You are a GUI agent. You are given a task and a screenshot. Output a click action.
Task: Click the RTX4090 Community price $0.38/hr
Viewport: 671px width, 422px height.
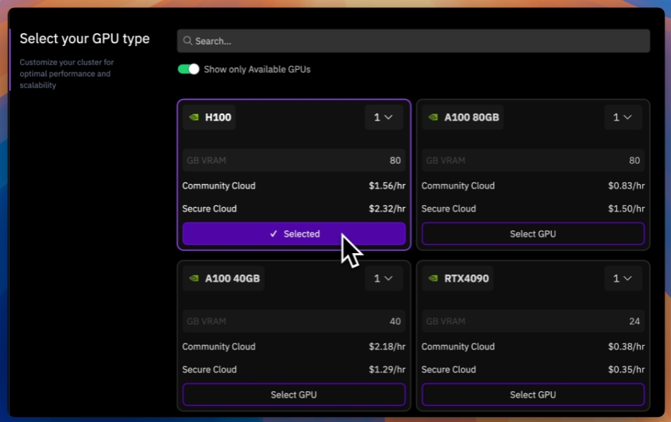tap(626, 347)
